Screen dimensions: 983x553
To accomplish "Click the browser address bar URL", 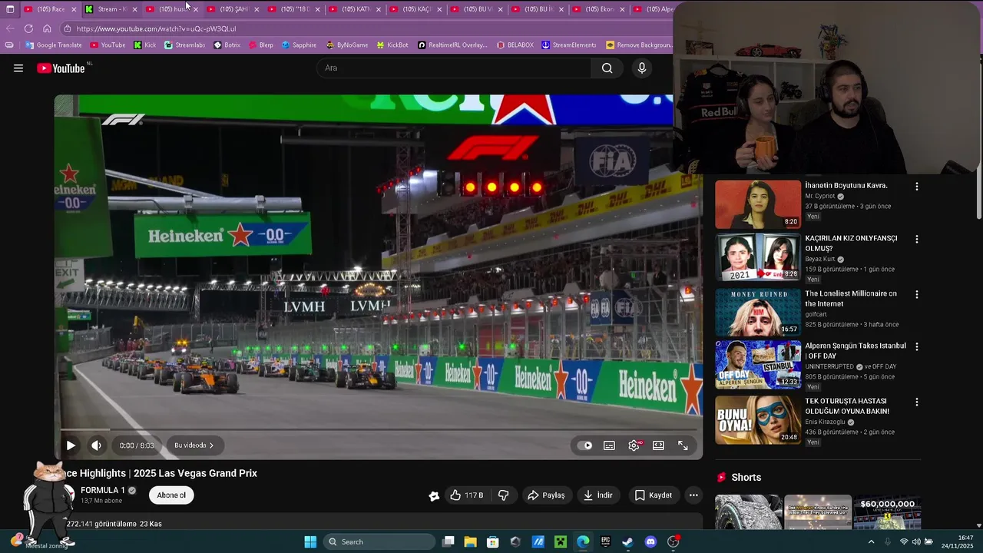I will click(156, 28).
